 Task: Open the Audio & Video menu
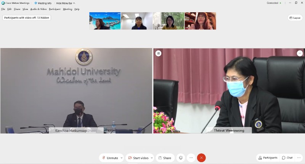[39, 9]
